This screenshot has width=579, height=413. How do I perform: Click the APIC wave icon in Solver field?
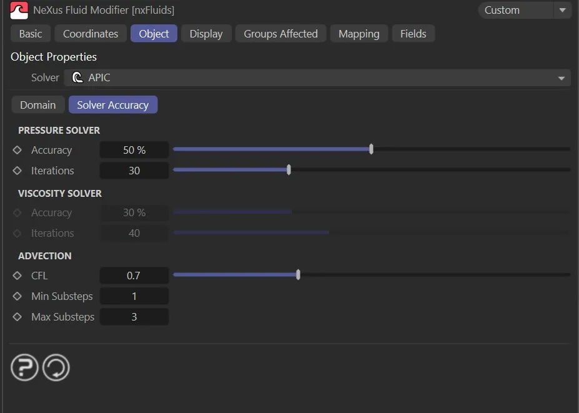point(77,78)
